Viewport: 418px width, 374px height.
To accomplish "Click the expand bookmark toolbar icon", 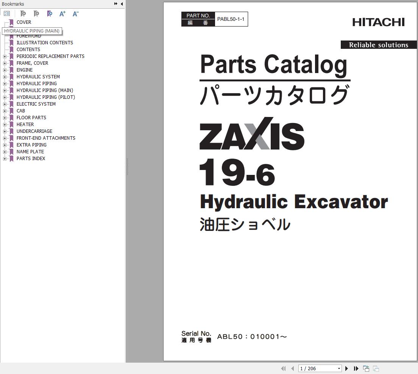I will click(x=36, y=14).
